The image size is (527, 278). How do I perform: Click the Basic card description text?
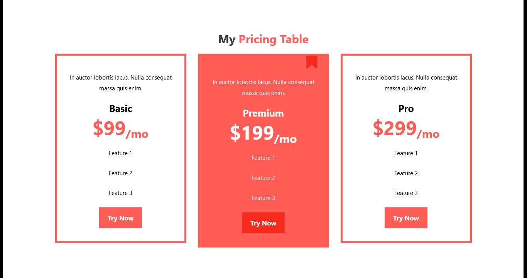[x=120, y=83]
